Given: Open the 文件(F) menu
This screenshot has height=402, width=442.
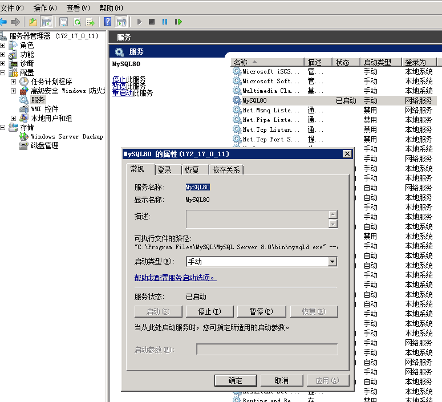Looking at the screenshot, I should [12, 8].
